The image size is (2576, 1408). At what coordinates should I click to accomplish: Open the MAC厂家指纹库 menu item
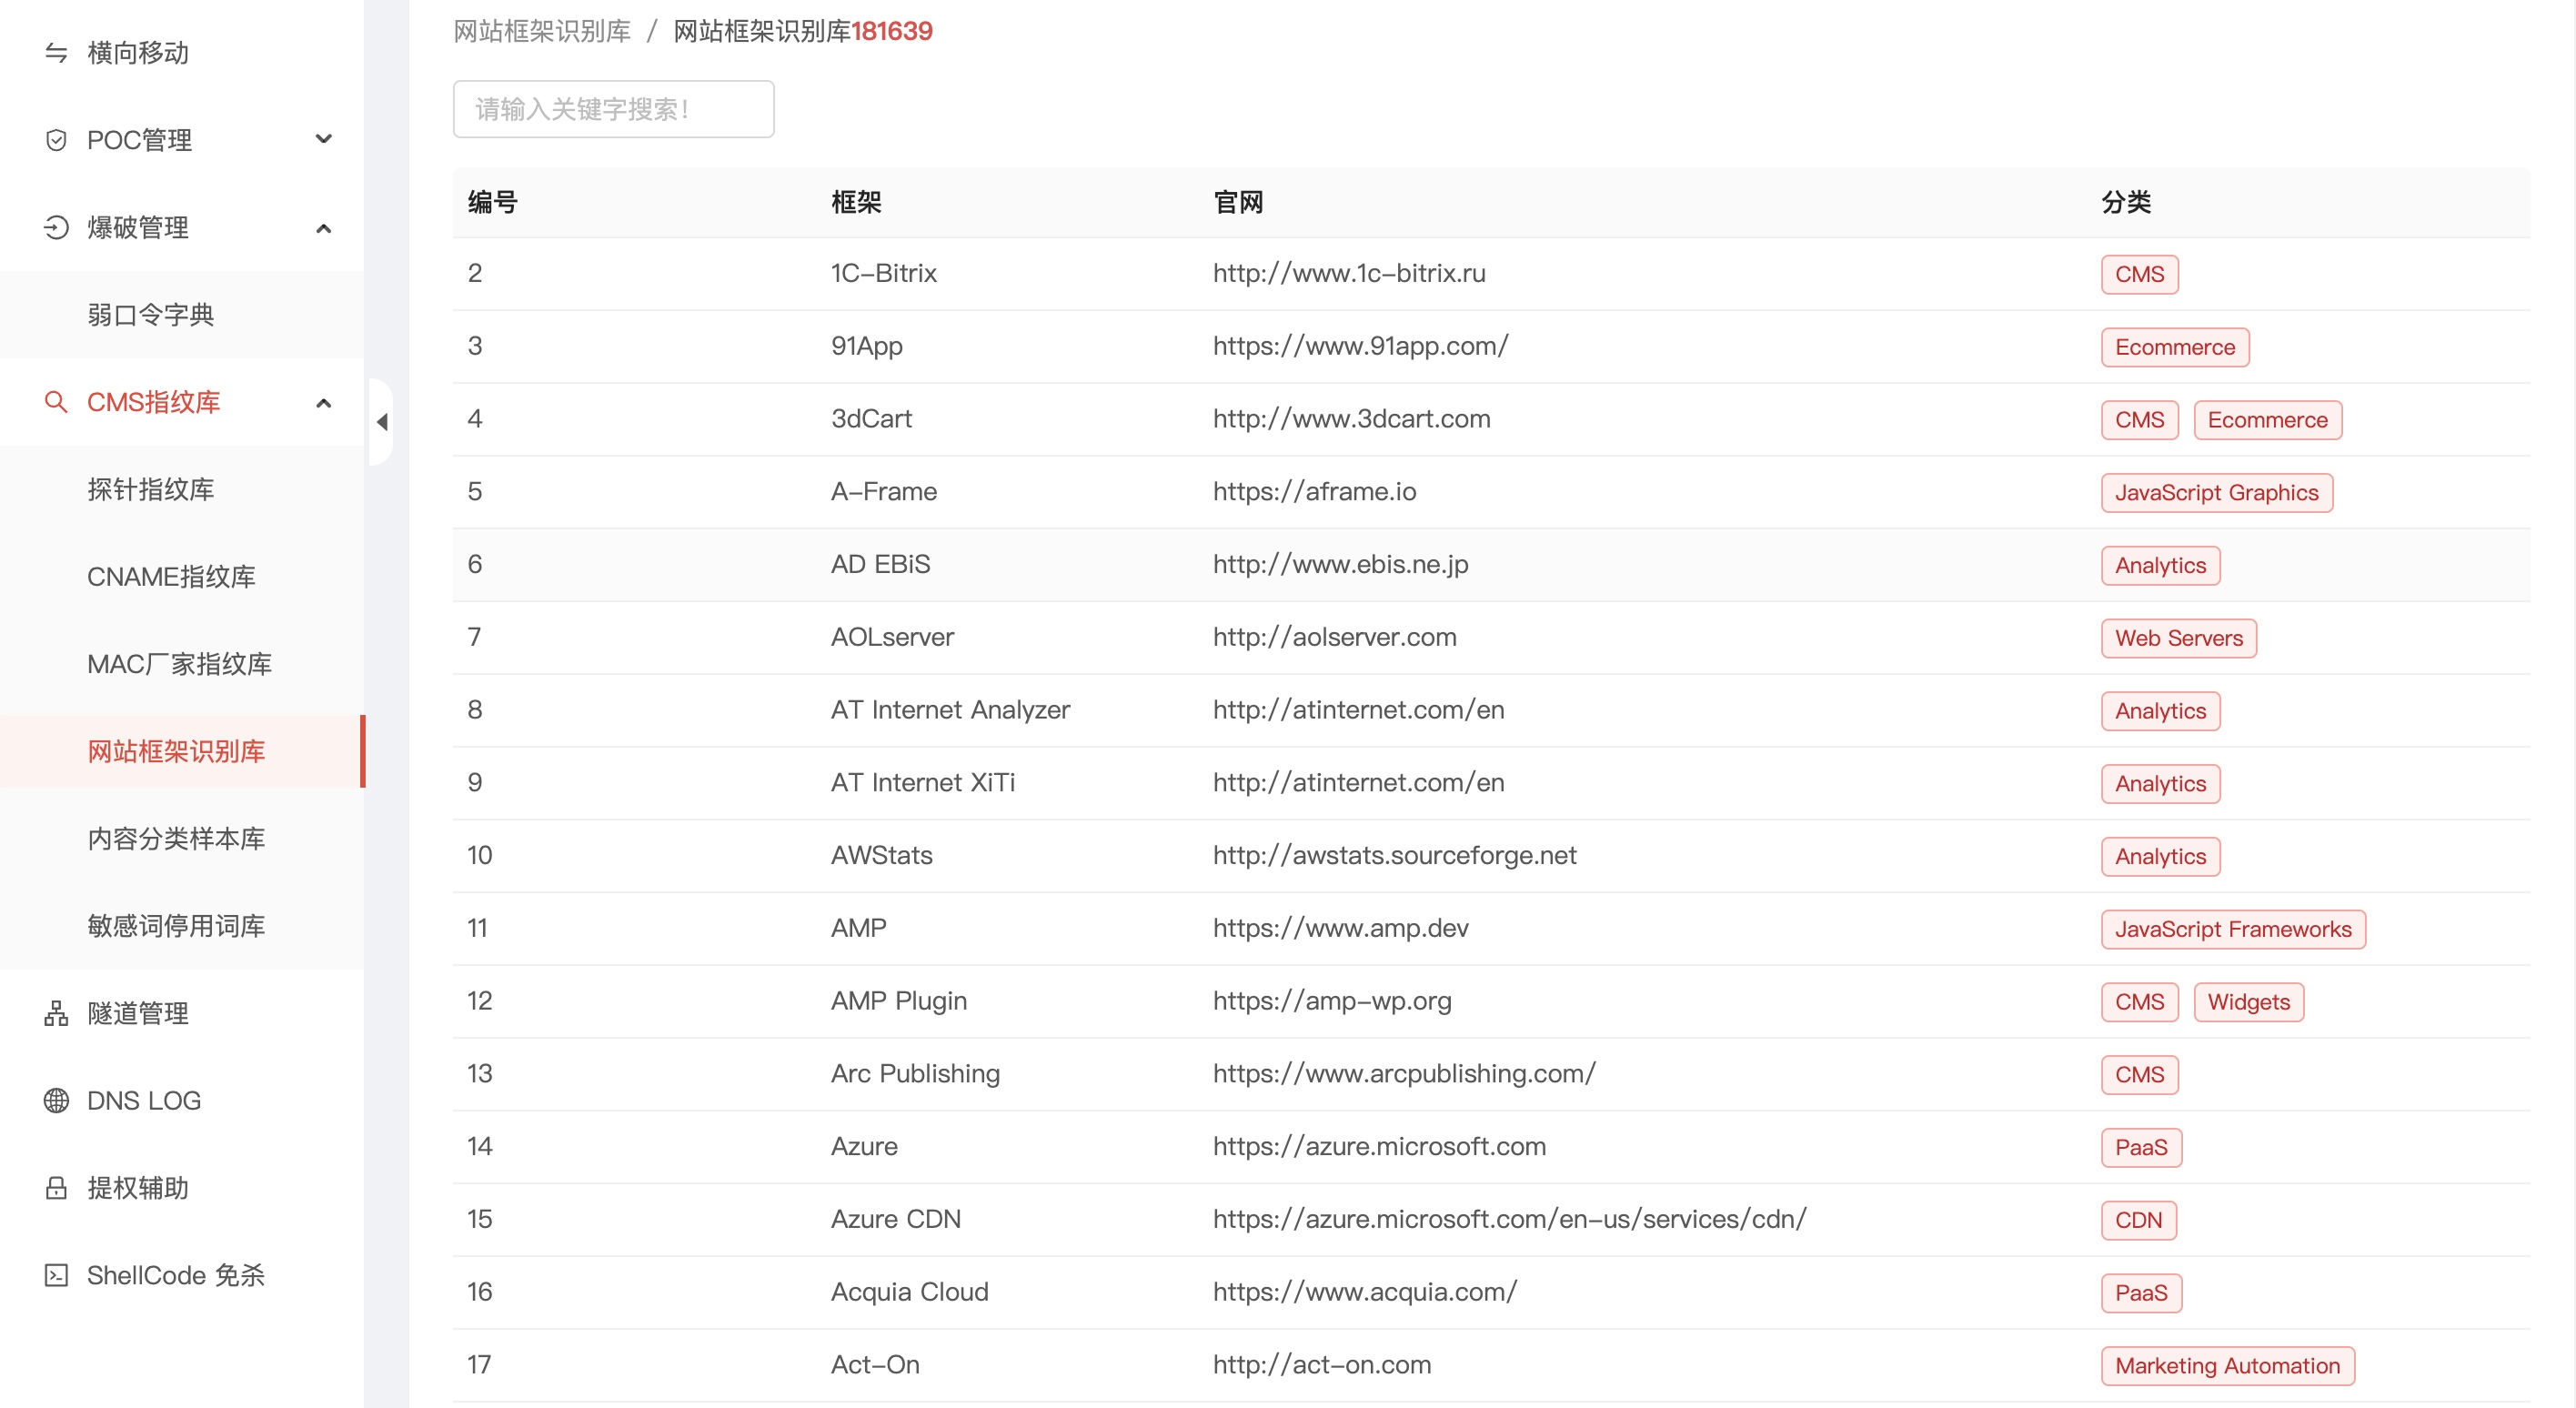point(179,664)
